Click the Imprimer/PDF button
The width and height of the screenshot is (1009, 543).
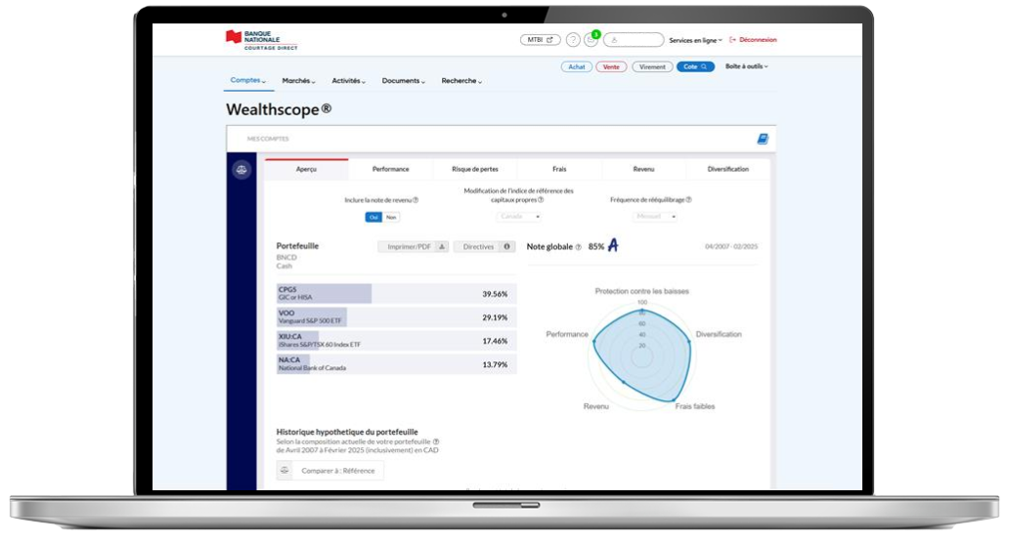pos(414,247)
